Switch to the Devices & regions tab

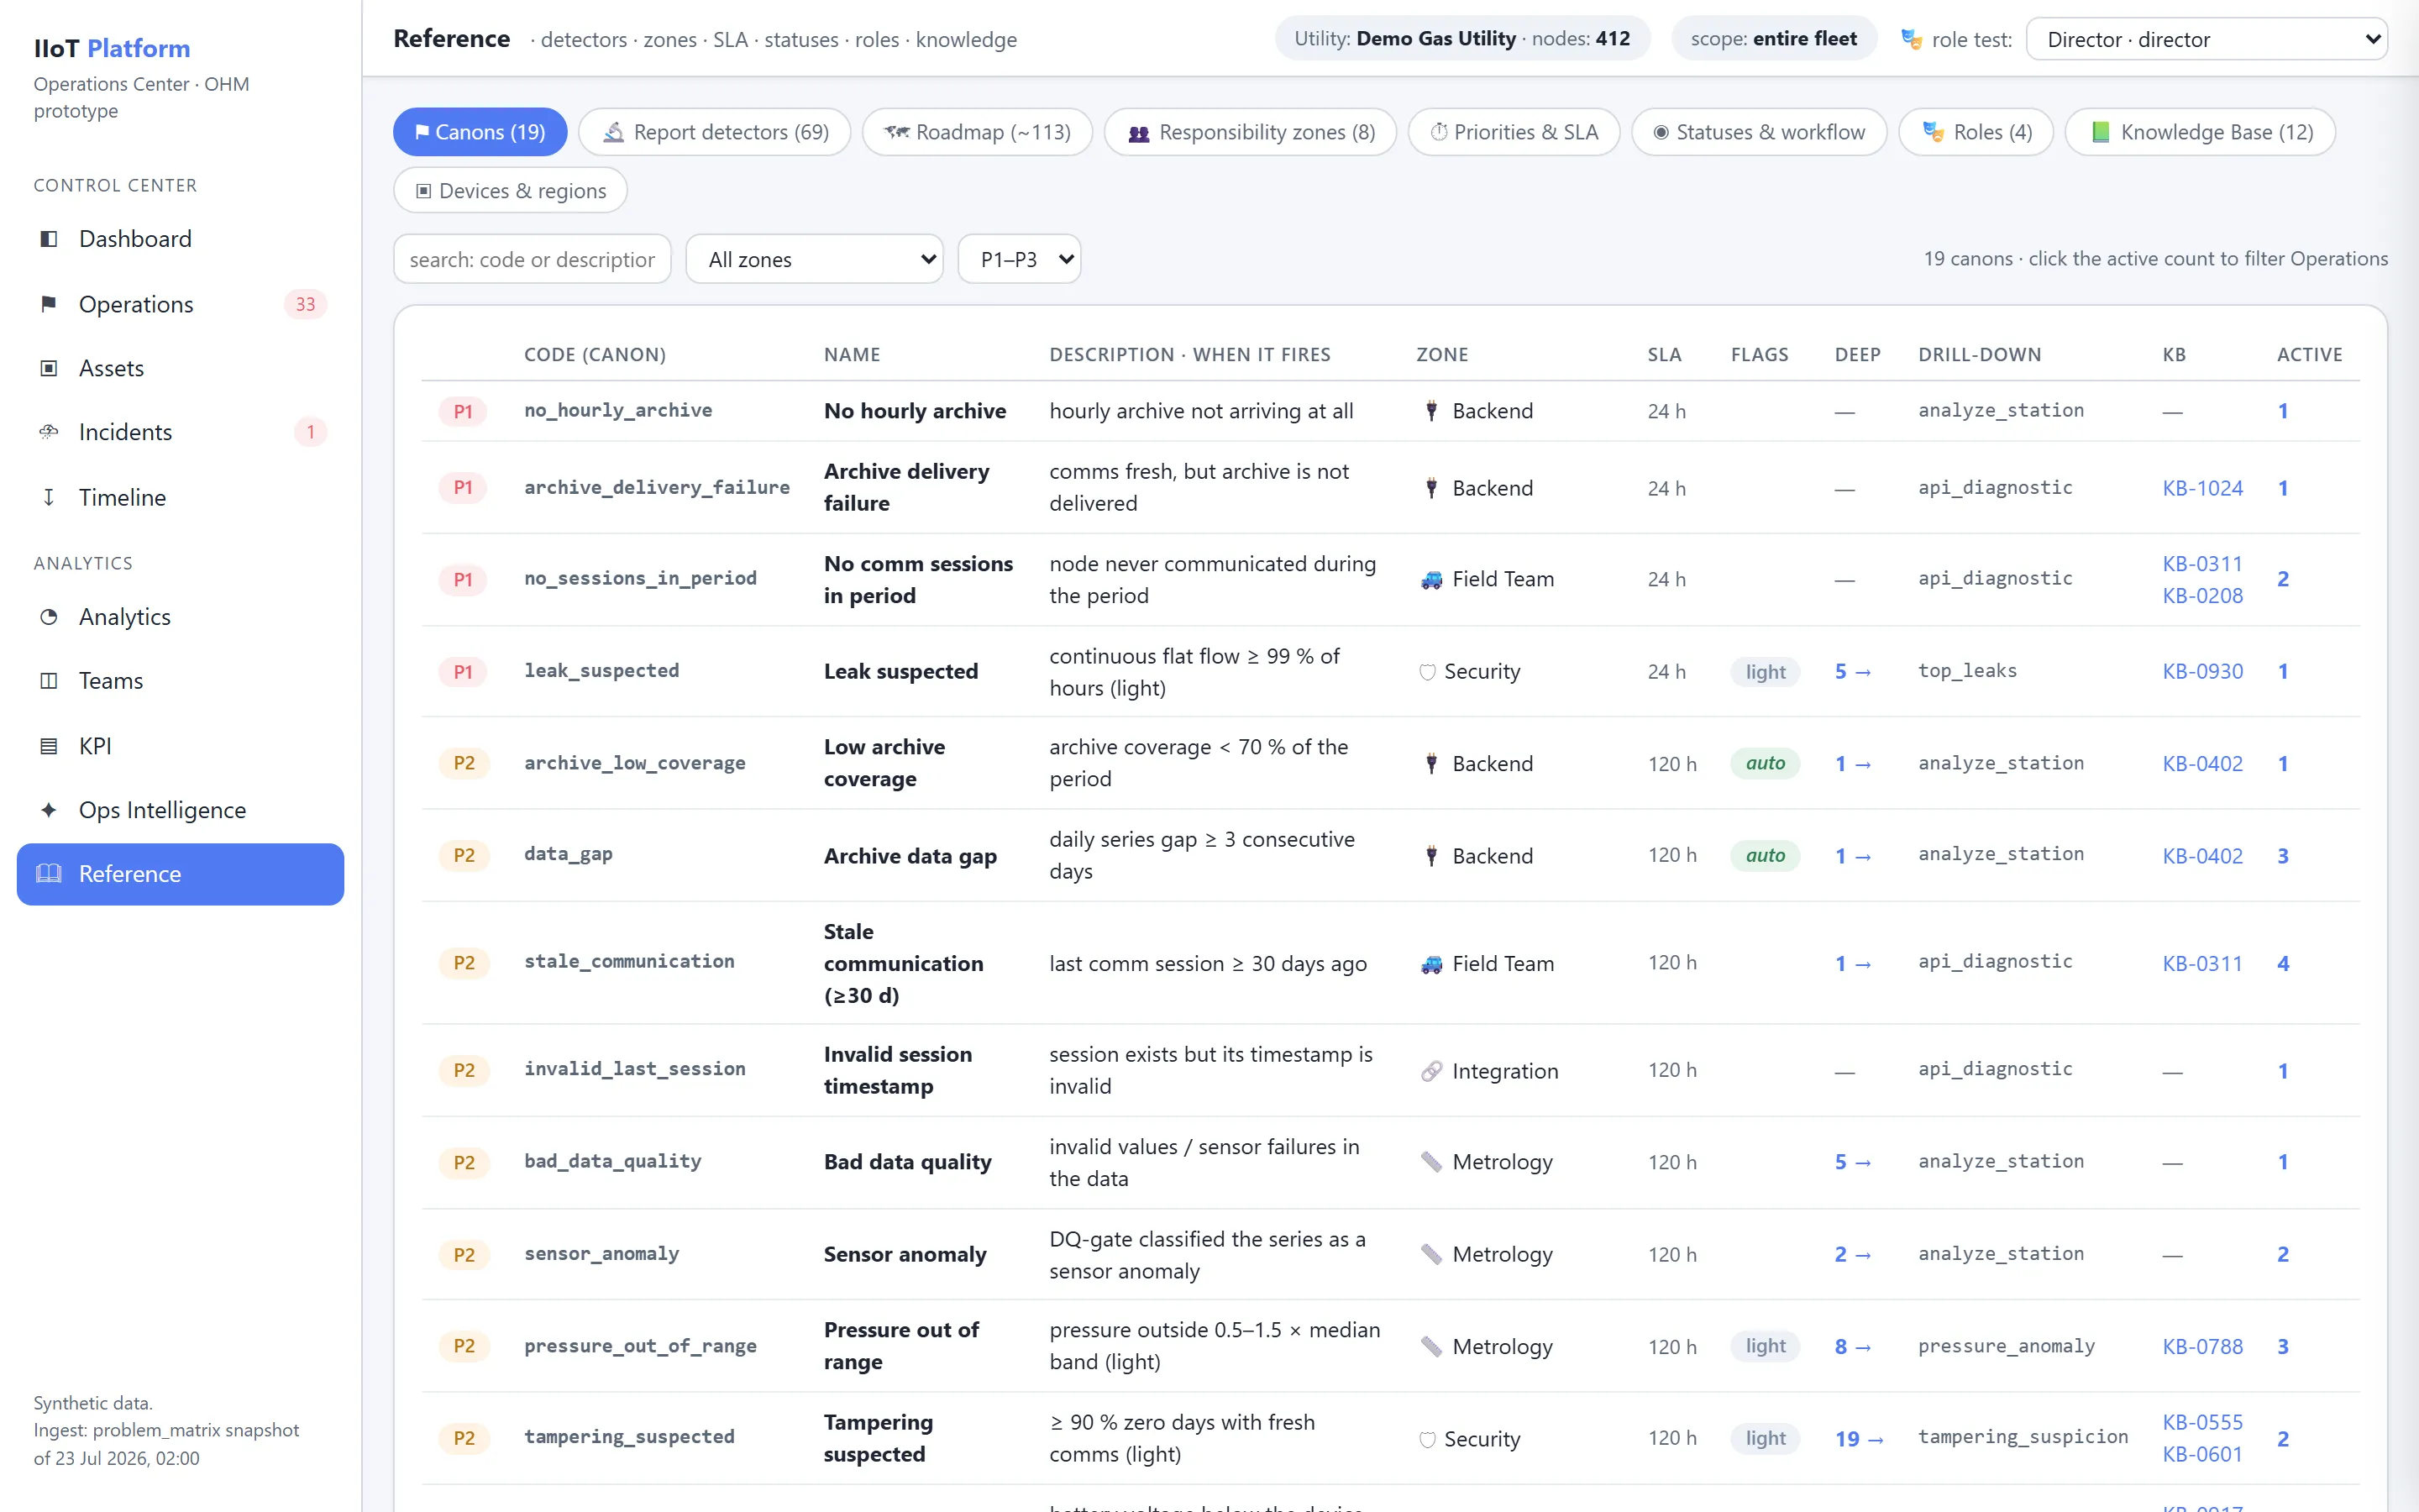click(510, 190)
